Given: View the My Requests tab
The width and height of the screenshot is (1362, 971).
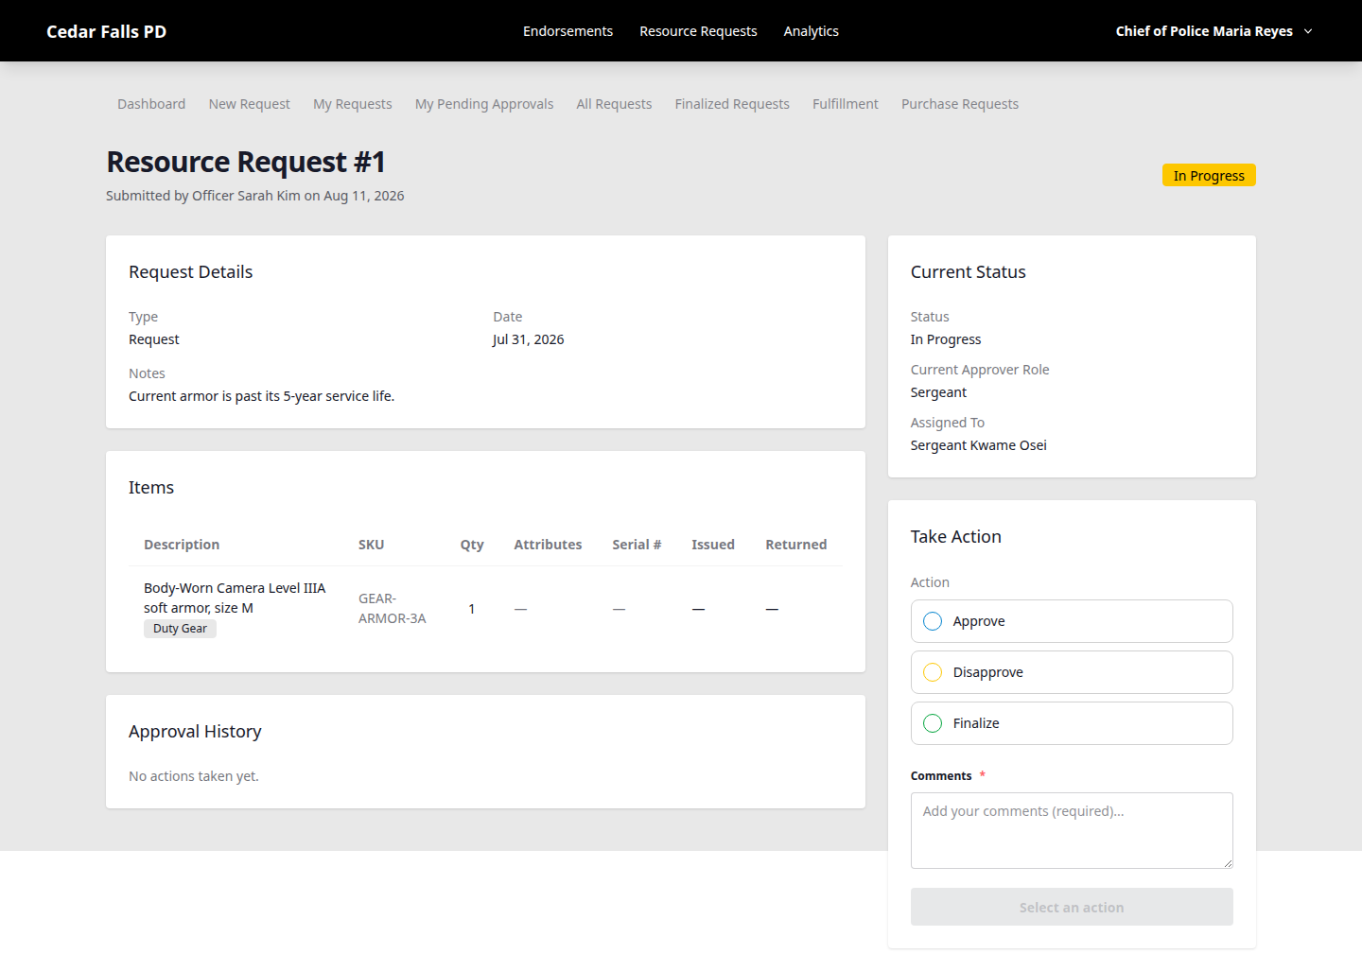Looking at the screenshot, I should [353, 104].
